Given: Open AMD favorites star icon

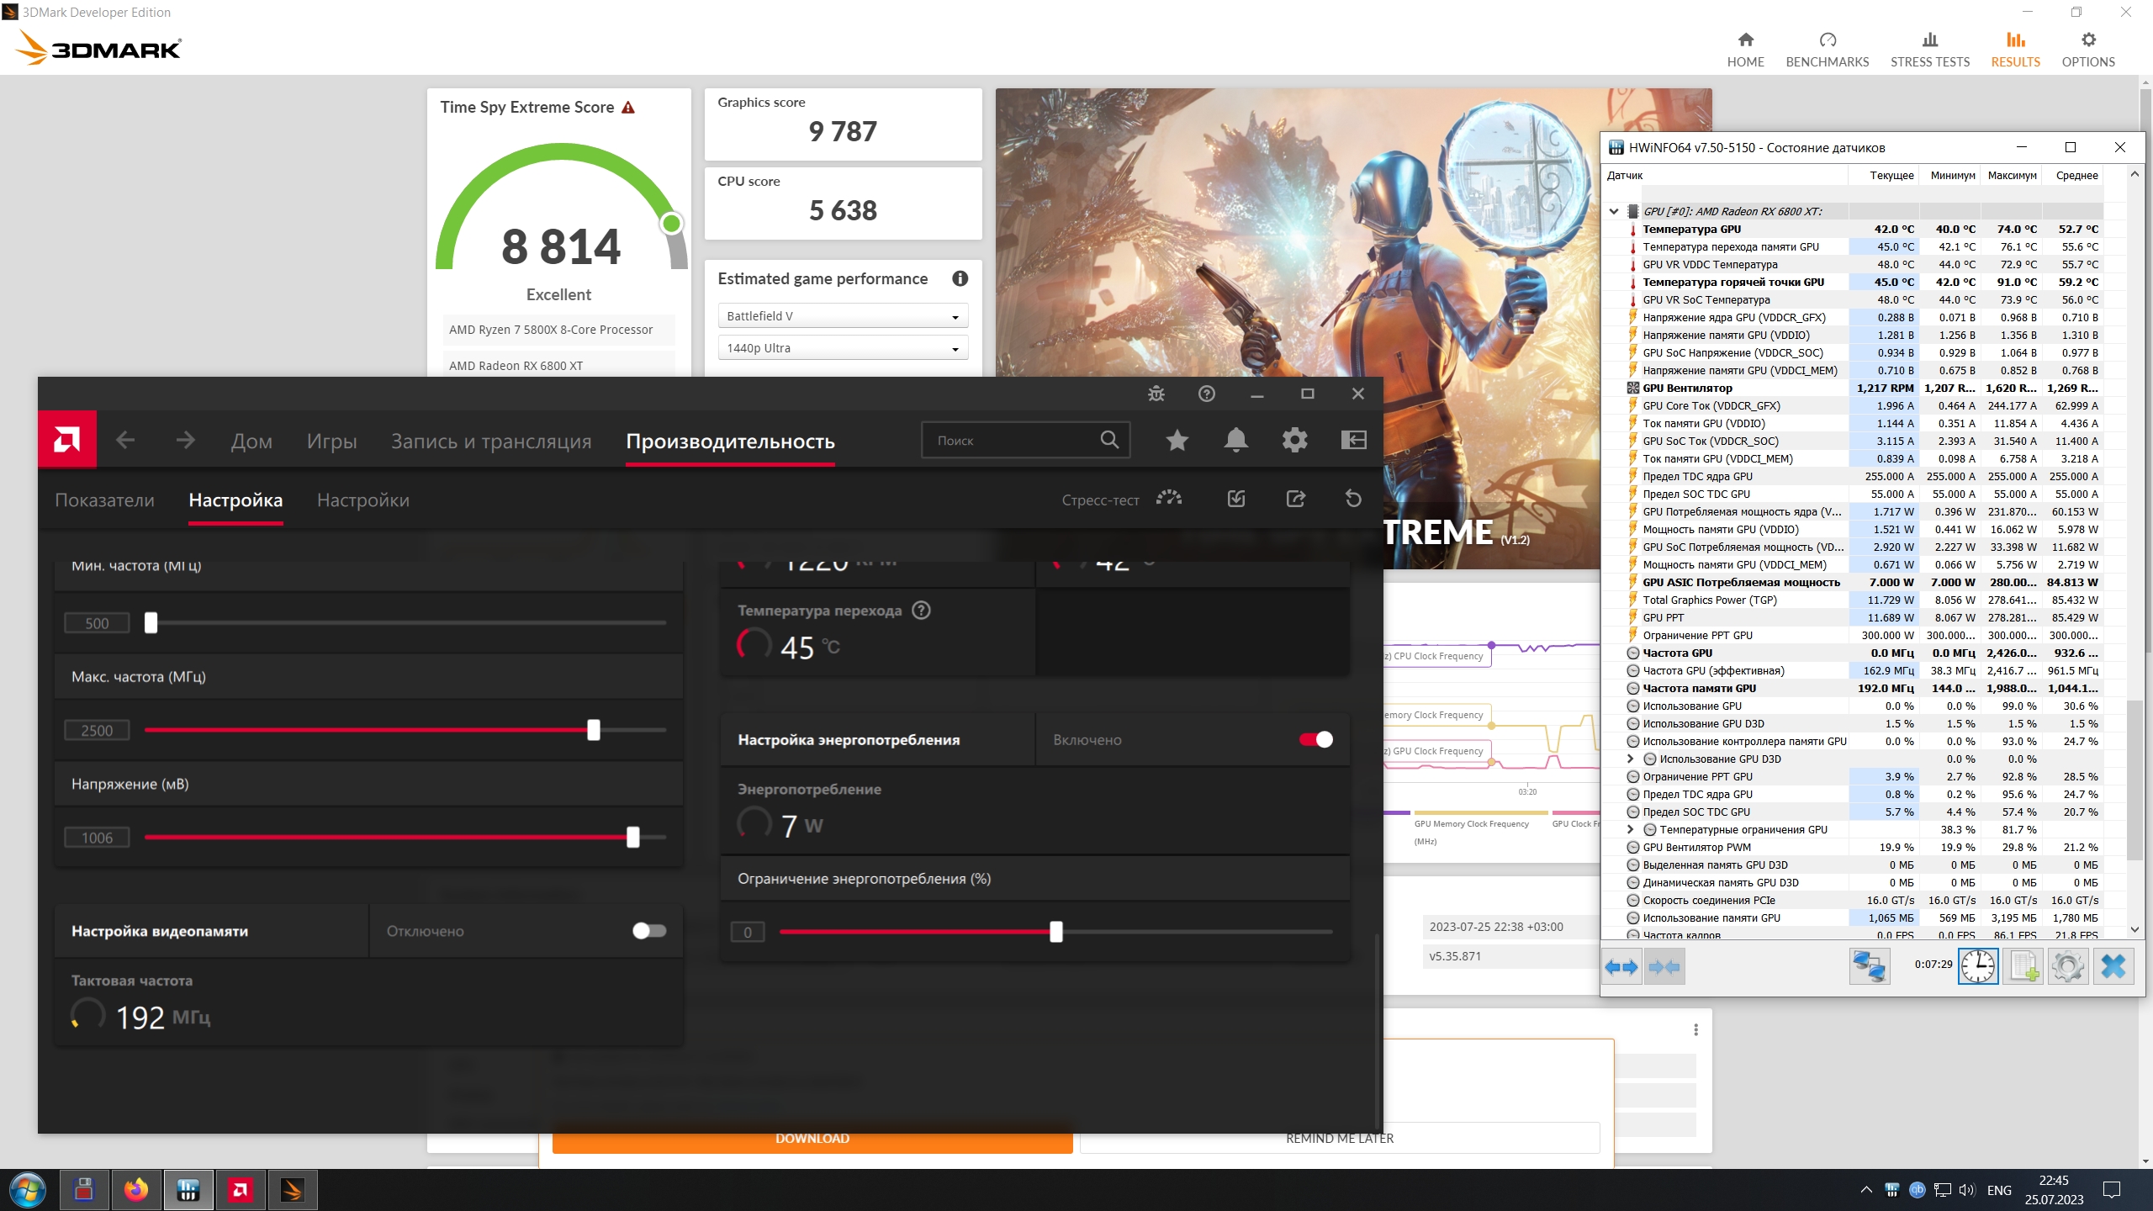Looking at the screenshot, I should (1177, 440).
